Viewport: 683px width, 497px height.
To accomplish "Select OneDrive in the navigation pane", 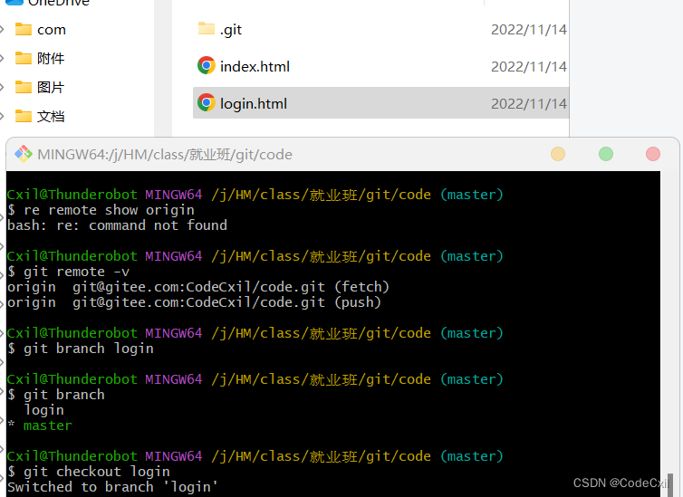I will pyautogui.click(x=59, y=3).
